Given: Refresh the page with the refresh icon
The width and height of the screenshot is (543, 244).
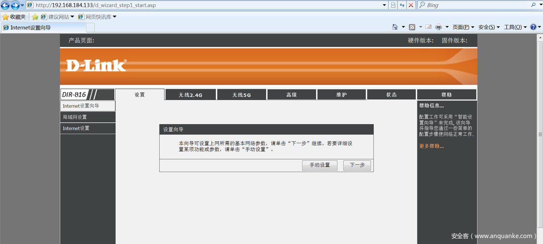Looking at the screenshot, I should pos(402,5).
